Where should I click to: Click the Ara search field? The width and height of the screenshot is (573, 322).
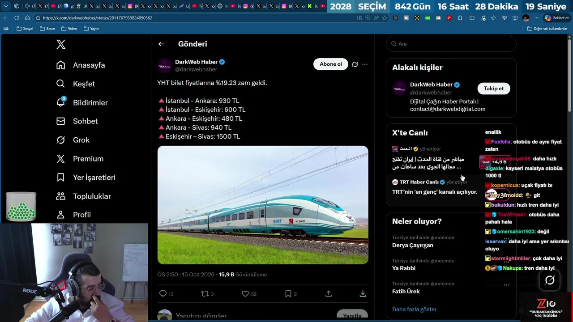[451, 44]
